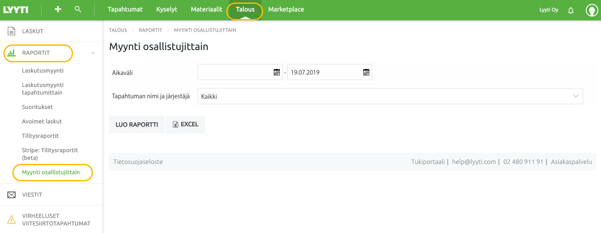This screenshot has width=601, height=233.
Task: Click the Lyyti logo
Action: [x=16, y=9]
